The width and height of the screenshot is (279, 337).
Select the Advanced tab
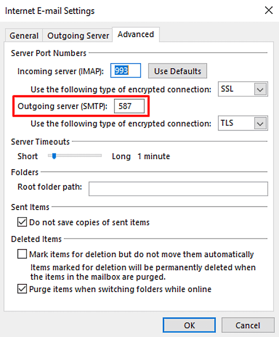[x=136, y=34]
